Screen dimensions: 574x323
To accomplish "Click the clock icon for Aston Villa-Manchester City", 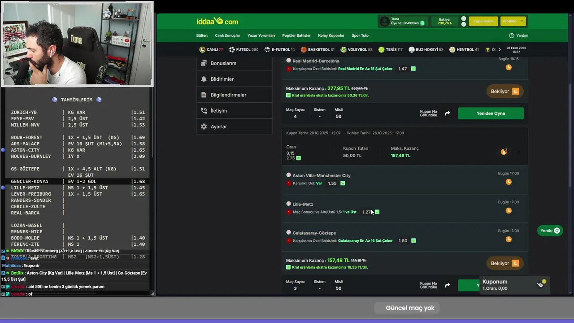I will (x=509, y=182).
